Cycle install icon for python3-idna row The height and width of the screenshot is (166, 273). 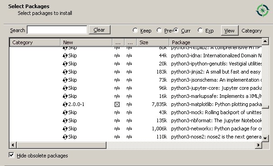click(65, 55)
